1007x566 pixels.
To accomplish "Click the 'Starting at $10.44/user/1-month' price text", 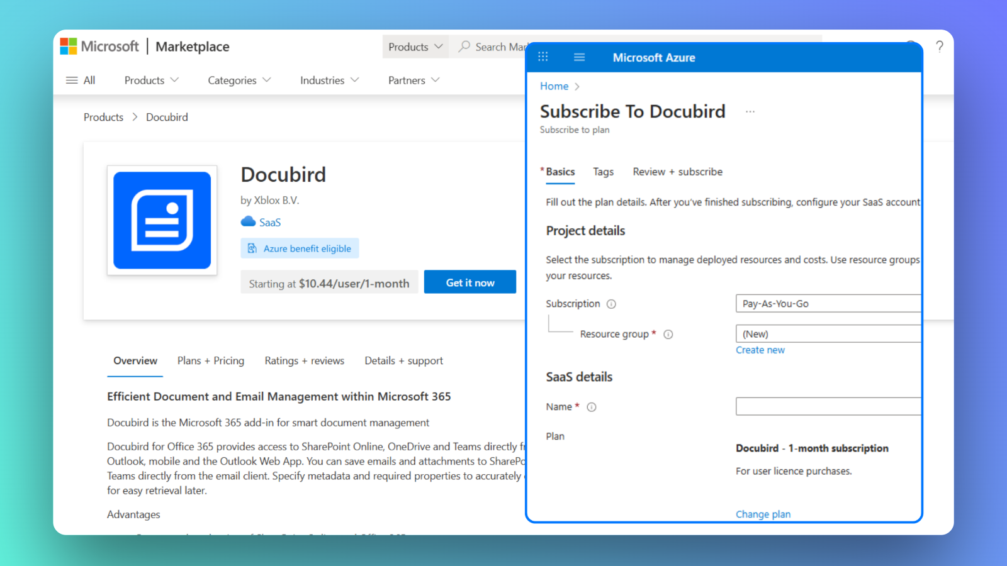I will 329,283.
